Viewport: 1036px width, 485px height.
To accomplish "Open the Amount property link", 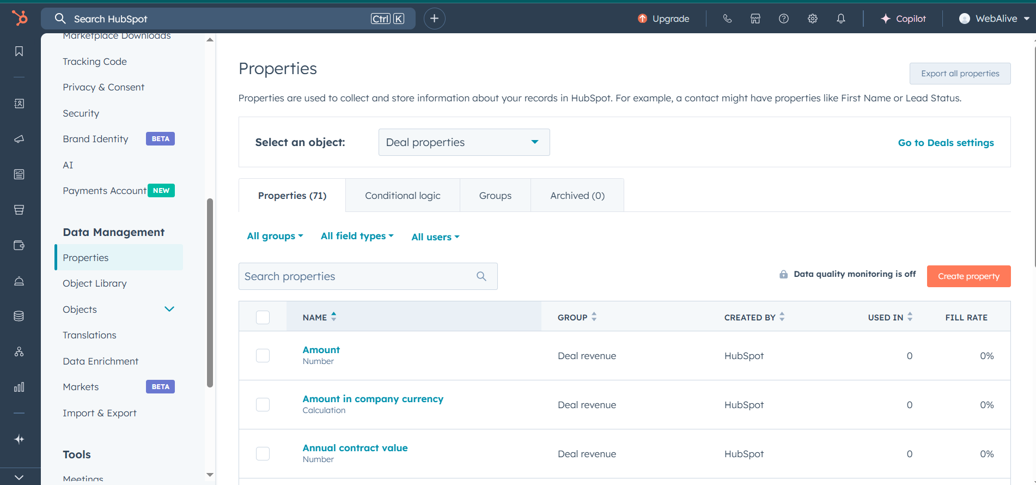I will pos(321,350).
